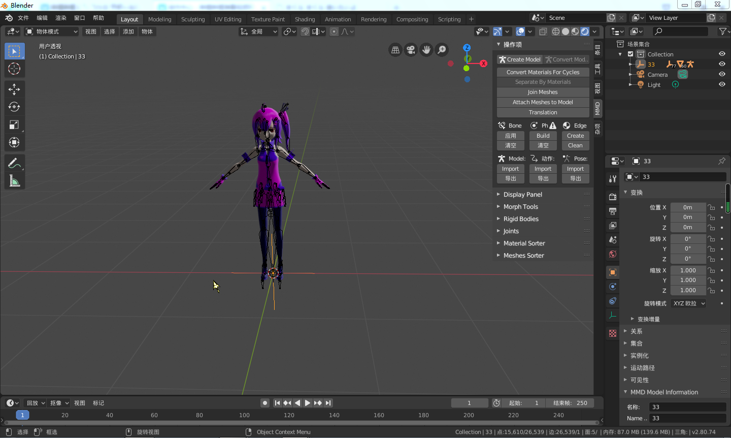
Task: Switch to orthographic grid view icon
Action: click(x=395, y=50)
